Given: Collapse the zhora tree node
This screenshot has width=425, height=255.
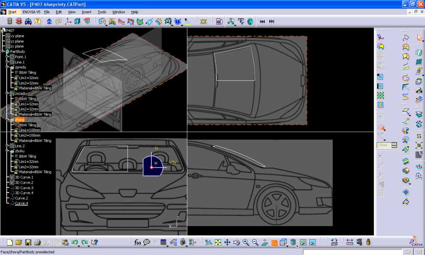Looking at the screenshot, I should [7, 119].
